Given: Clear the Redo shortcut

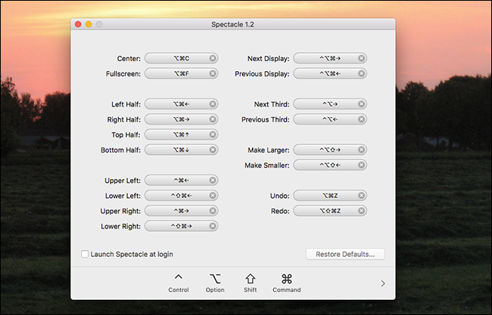Looking at the screenshot, I should tap(362, 211).
